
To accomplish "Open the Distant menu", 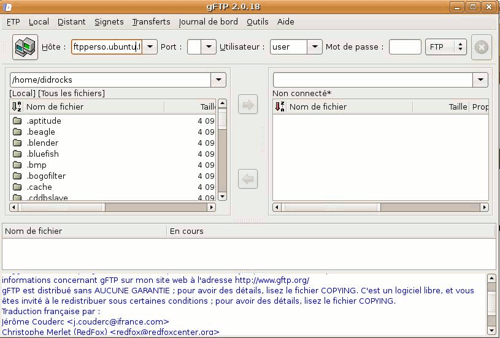I will pyautogui.click(x=71, y=21).
